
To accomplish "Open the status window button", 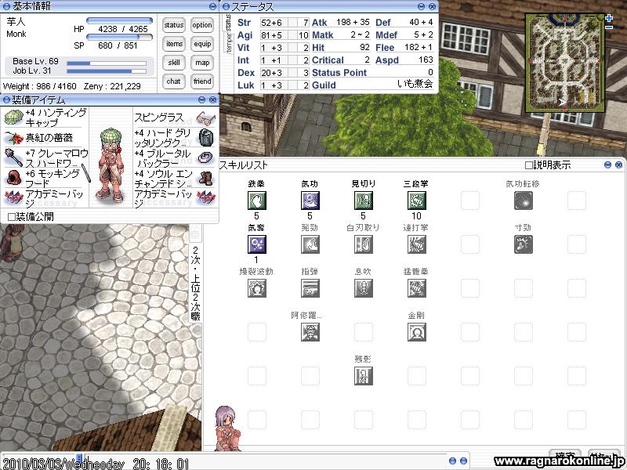I will 173,25.
